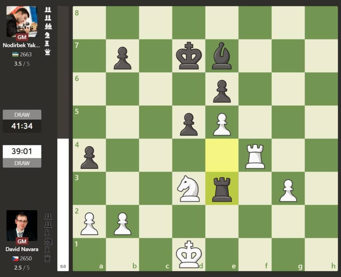Click the top DRAW label above 41:34
The height and width of the screenshot is (277, 341).
pos(22,115)
